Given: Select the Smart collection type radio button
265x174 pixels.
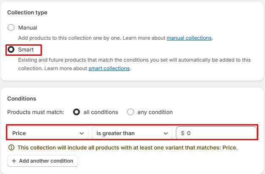Looking at the screenshot, I should coord(11,50).
